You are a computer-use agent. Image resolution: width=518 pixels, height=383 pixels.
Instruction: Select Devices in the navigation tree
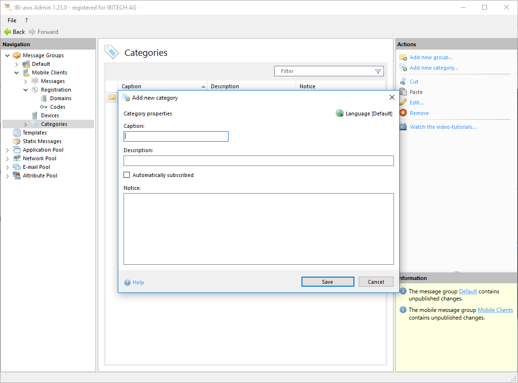(50, 115)
